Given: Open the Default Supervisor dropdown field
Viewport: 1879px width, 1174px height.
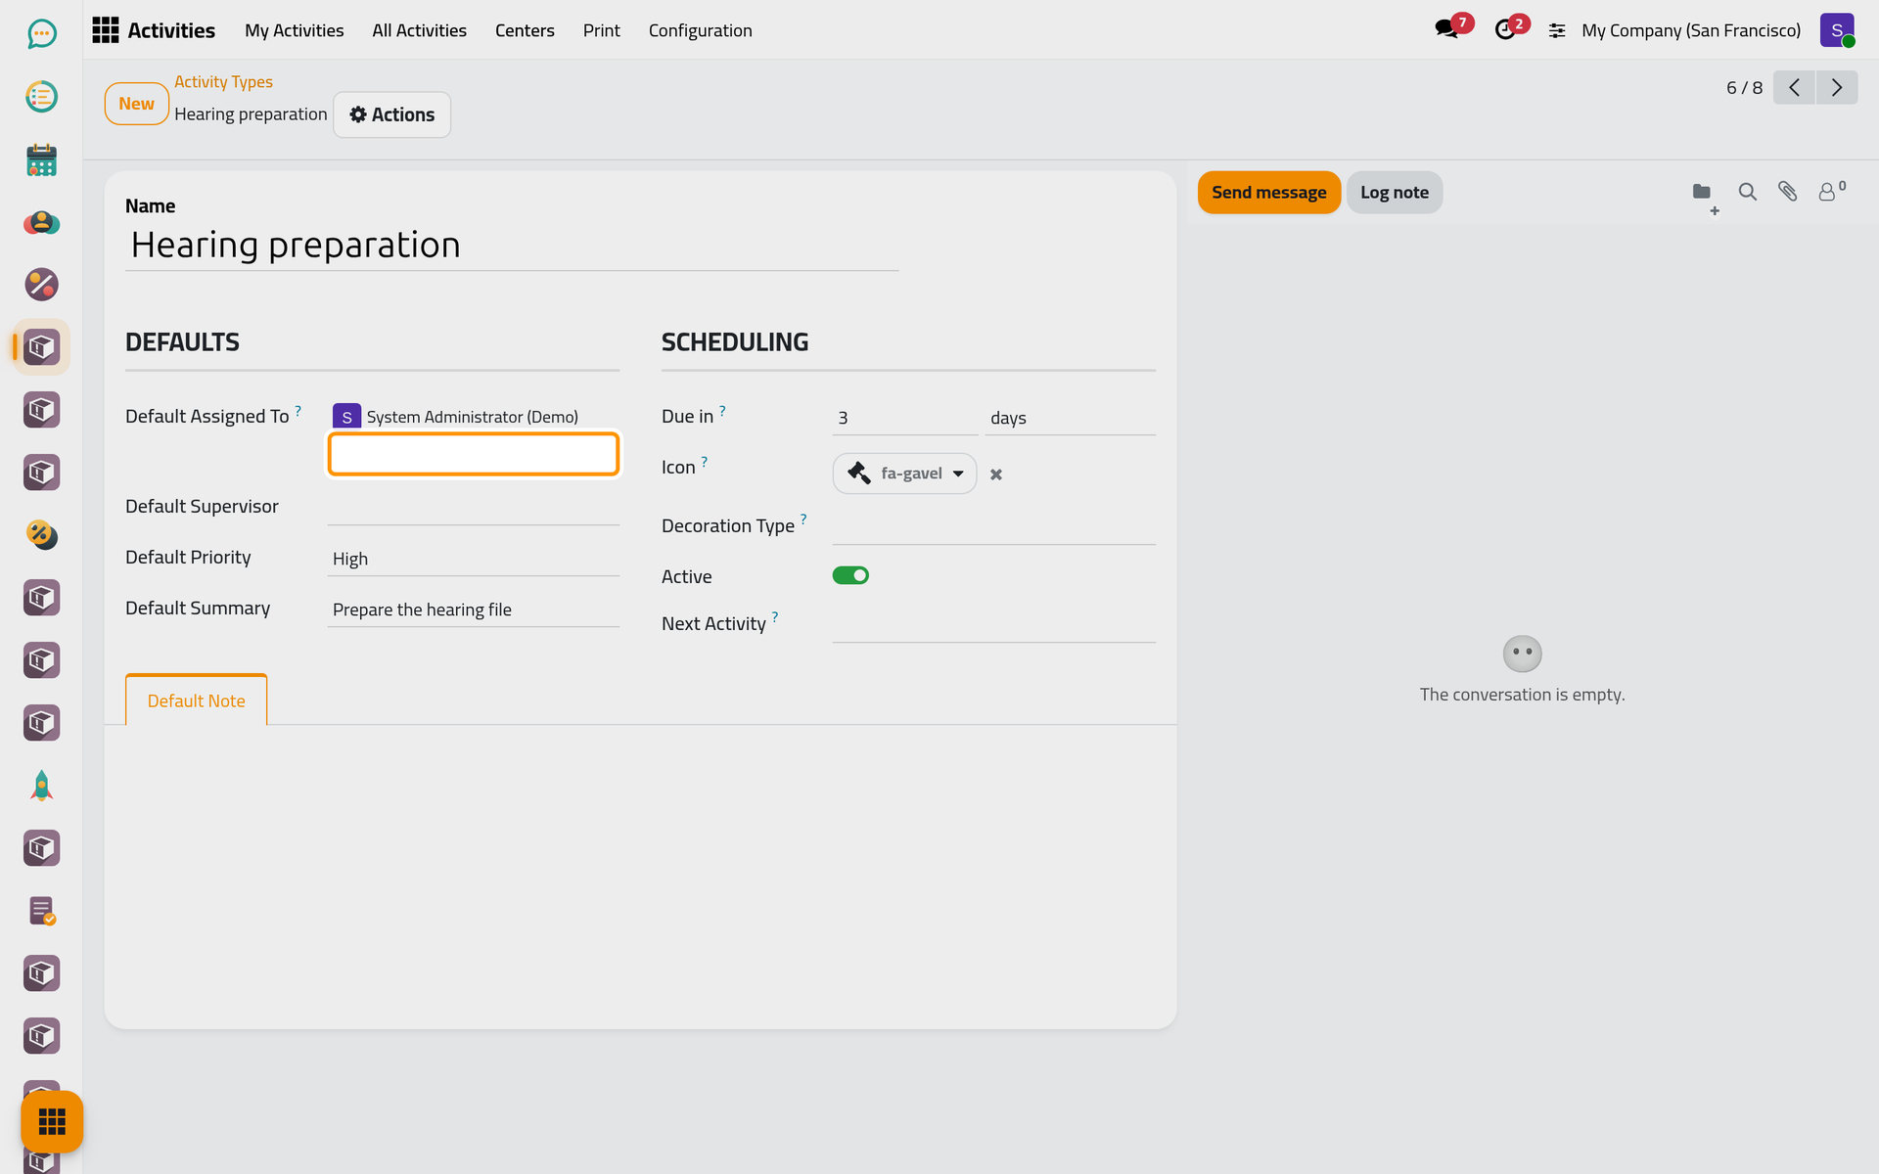Looking at the screenshot, I should tap(474, 508).
